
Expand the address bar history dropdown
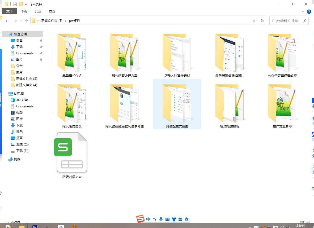click(x=254, y=21)
